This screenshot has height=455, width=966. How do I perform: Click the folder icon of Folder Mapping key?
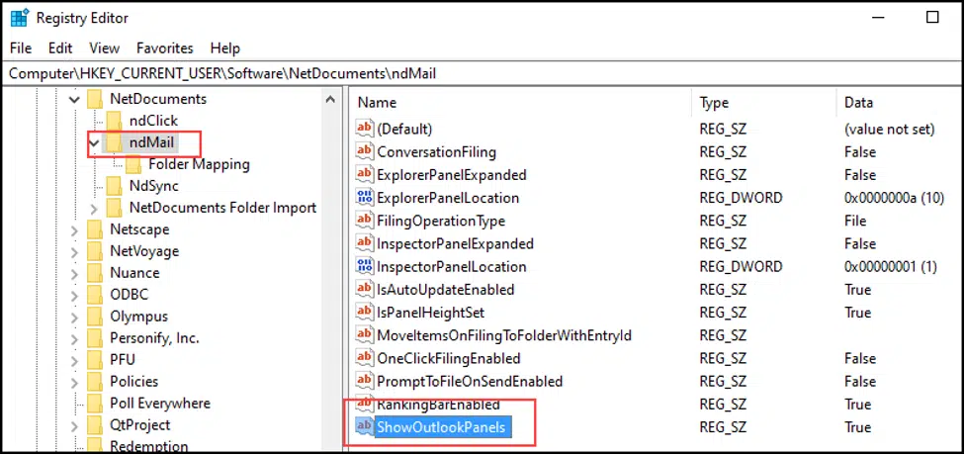[x=133, y=164]
